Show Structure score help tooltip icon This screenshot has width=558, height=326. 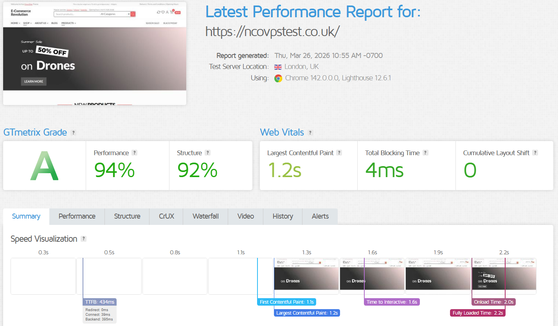[207, 153]
